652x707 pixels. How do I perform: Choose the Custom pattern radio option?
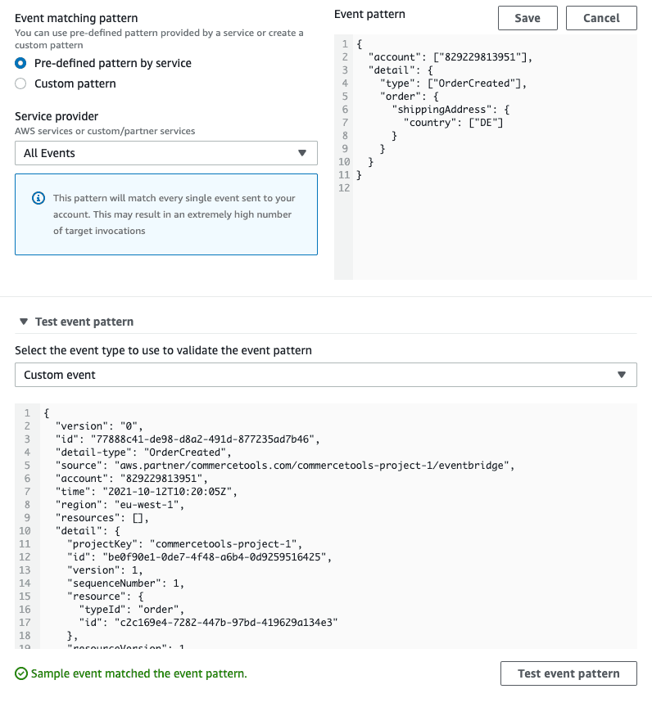pos(21,83)
